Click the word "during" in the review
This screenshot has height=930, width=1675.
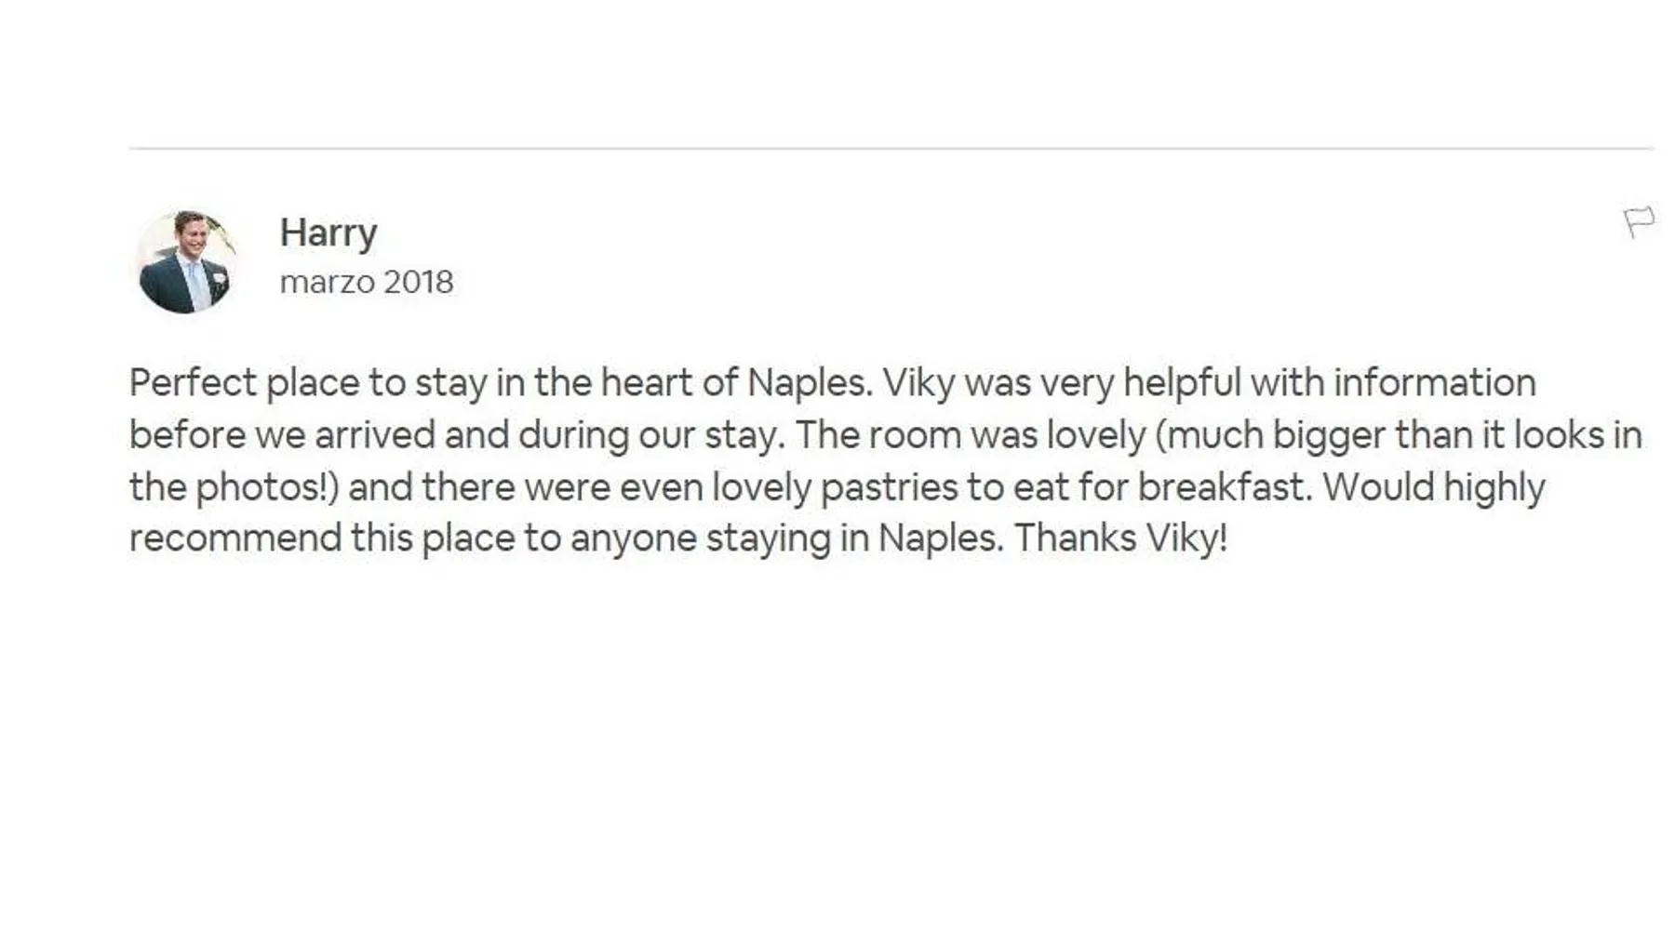pyautogui.click(x=573, y=435)
